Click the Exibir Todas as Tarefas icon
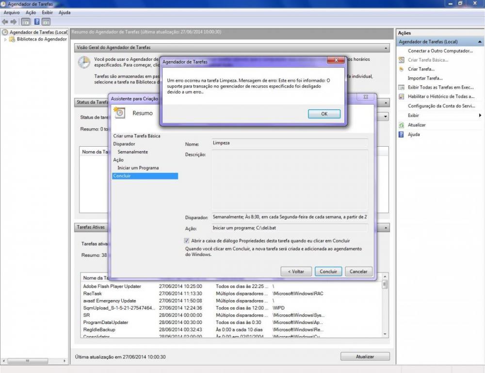485x373 pixels. click(x=401, y=87)
